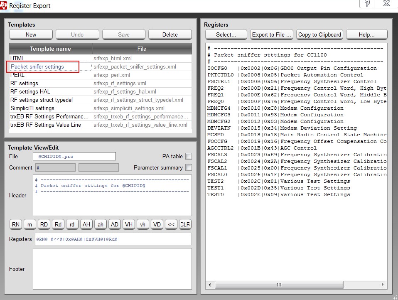Select the HTML template row
398x300 pixels.
tap(51, 58)
